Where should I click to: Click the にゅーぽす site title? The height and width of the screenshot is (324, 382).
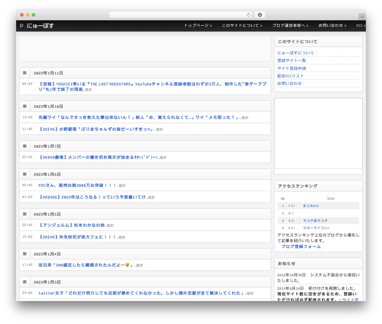[40, 26]
